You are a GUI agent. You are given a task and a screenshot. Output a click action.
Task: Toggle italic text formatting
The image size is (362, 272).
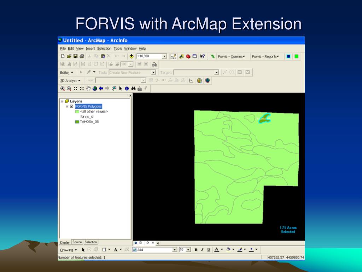(202, 250)
